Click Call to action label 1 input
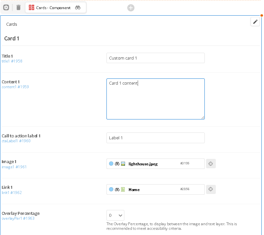The height and width of the screenshot is (235, 264). (156, 138)
